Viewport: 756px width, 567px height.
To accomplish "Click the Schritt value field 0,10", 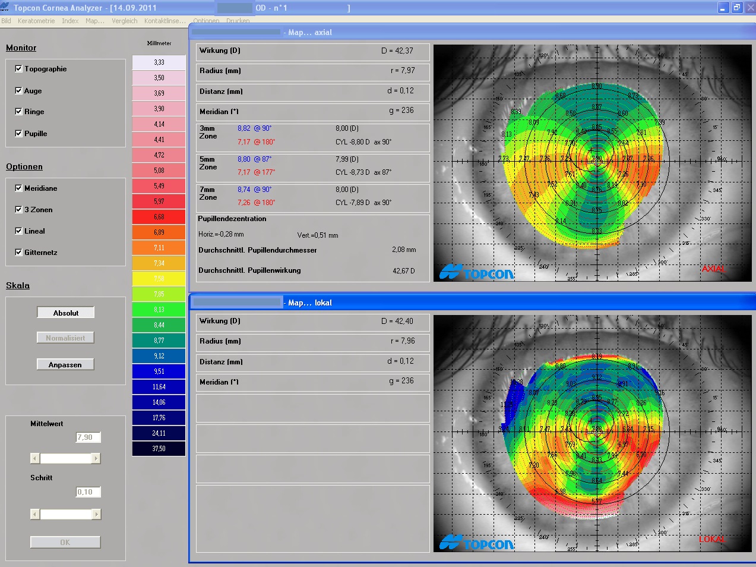I will [x=88, y=492].
